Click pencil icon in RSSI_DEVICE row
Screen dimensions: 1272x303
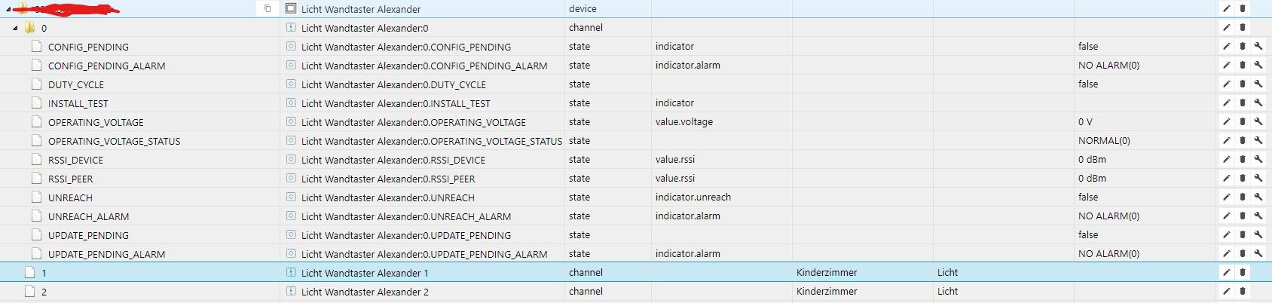(x=1226, y=160)
